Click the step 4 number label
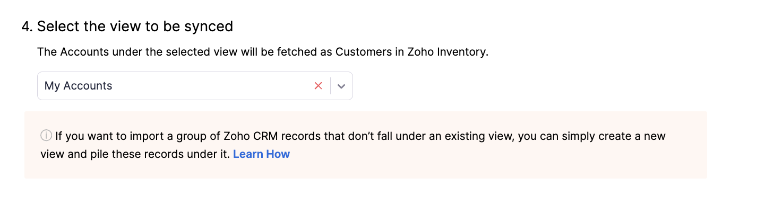 coord(27,26)
